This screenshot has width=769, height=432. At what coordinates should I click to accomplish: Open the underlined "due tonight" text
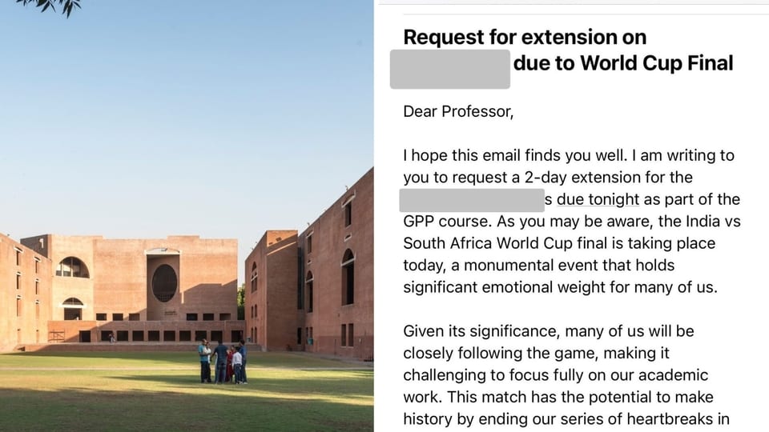[x=598, y=199]
